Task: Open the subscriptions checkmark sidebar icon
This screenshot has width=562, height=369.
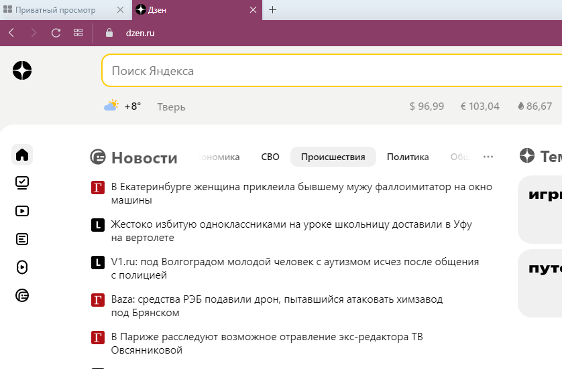Action: tap(22, 183)
